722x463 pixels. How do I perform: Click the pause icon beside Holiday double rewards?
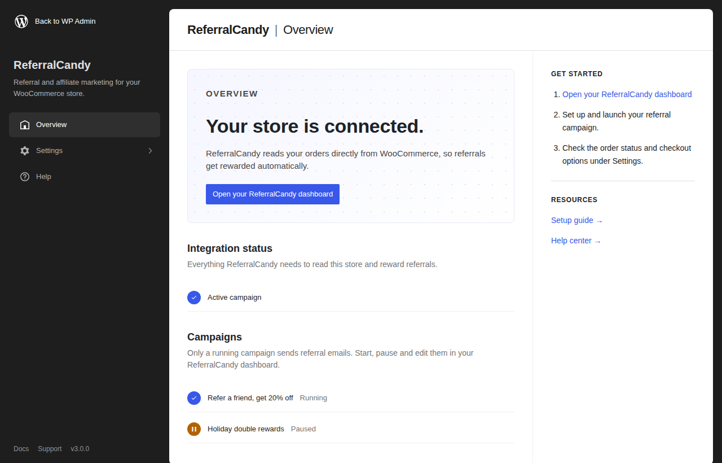coord(194,429)
